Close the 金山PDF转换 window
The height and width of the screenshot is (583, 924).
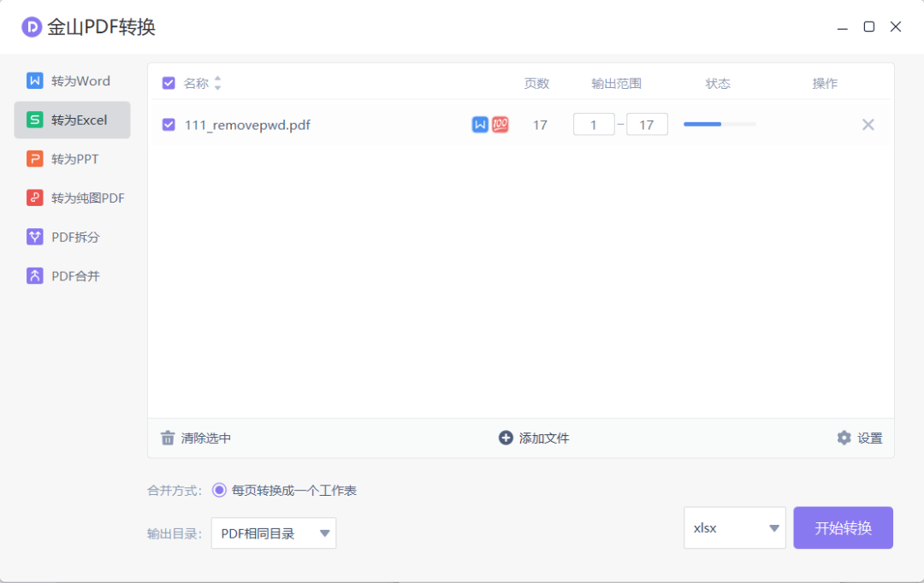click(896, 26)
